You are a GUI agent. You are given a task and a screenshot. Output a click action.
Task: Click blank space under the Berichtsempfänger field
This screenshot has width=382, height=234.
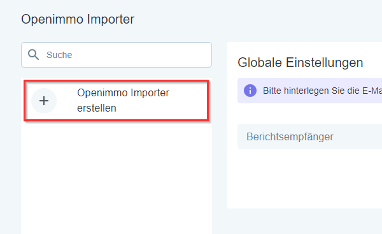point(304,178)
